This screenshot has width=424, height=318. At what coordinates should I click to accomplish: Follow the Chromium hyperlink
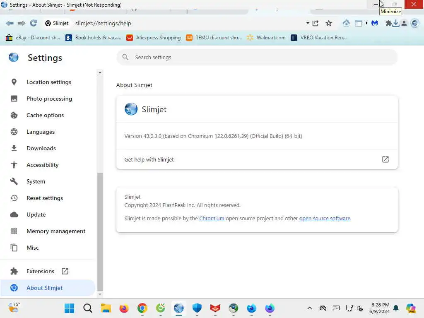click(x=212, y=218)
